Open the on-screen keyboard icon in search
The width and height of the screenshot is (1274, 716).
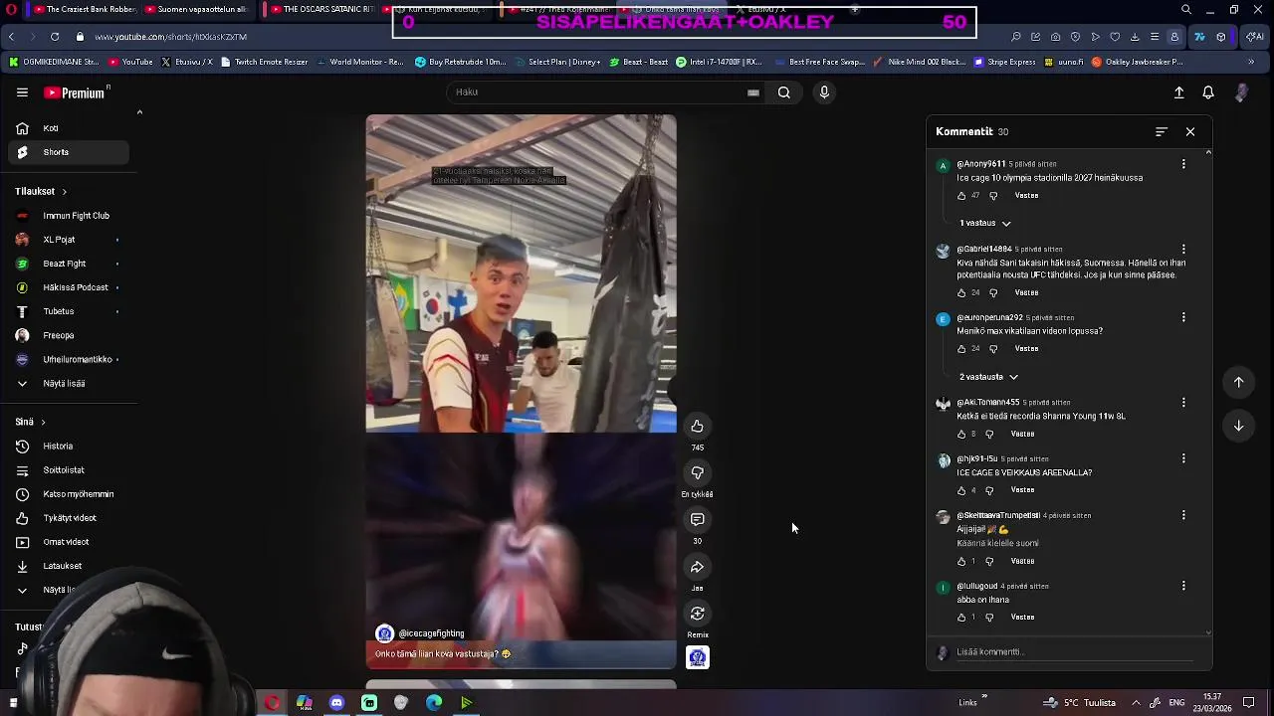753,92
